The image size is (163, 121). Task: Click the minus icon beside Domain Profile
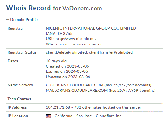[8, 19]
